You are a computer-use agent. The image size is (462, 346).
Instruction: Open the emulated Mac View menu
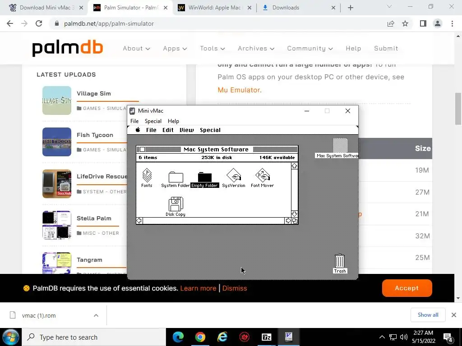point(186,130)
